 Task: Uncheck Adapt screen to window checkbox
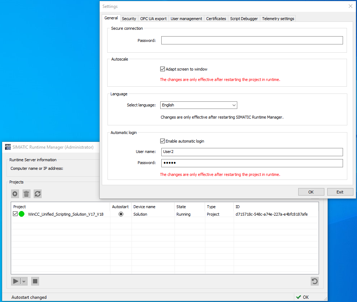(163, 69)
